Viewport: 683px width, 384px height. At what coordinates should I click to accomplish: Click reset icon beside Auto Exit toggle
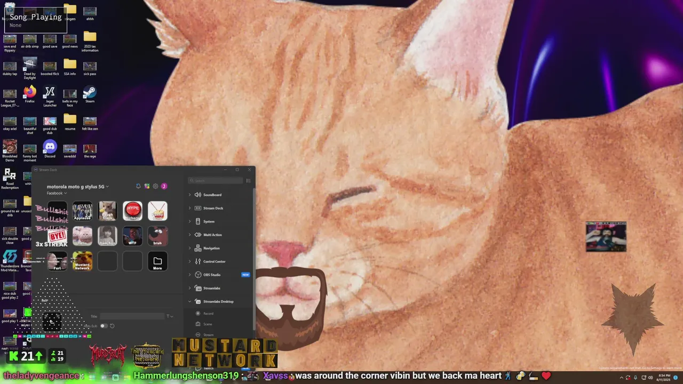point(112,326)
